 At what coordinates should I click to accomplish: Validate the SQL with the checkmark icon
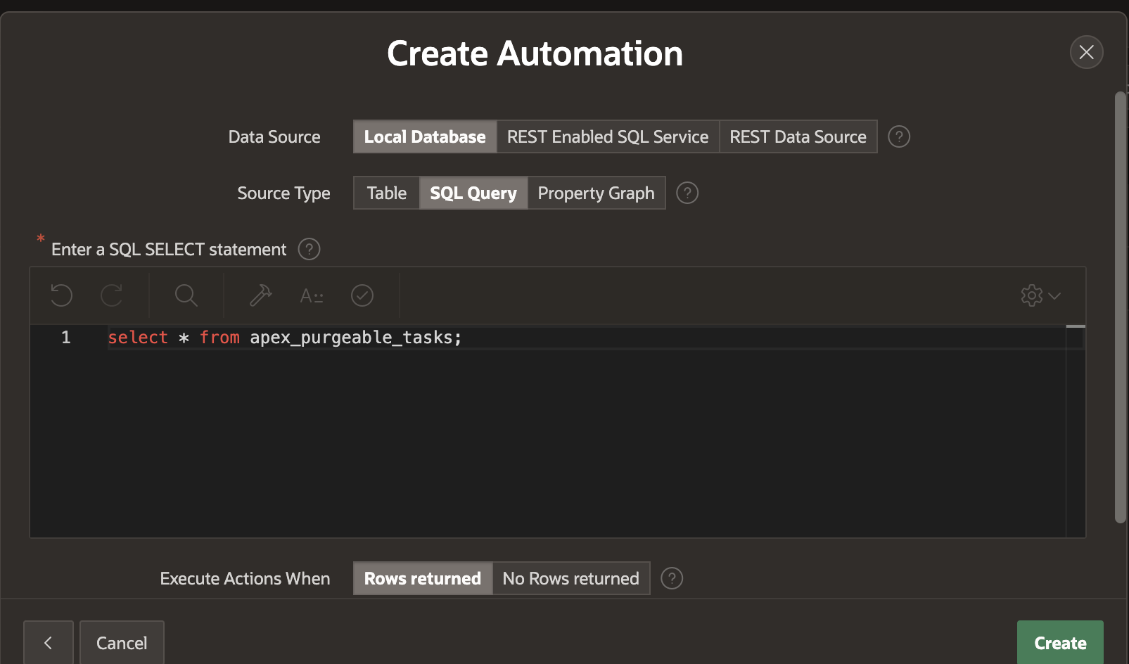[x=362, y=295]
